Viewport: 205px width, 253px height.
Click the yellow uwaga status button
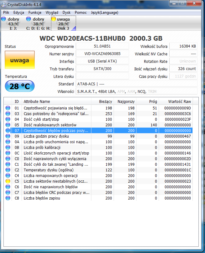(20, 60)
